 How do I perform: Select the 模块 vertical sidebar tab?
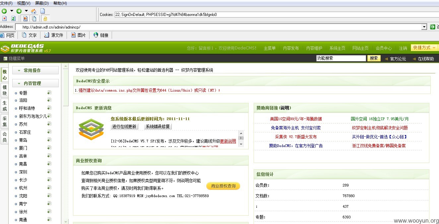5,90
